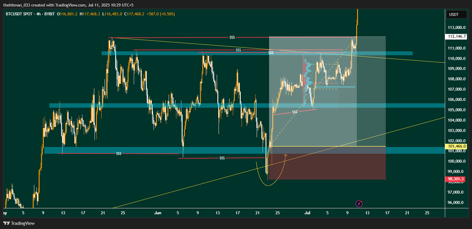The height and width of the screenshot is (229, 472).
Task: Click the high value H117,468.3
Action: (x=89, y=14)
